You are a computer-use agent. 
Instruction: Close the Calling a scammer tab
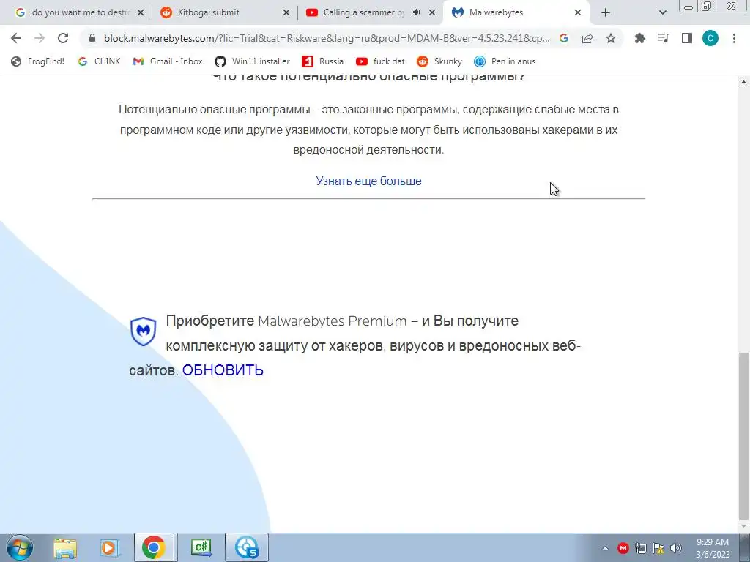click(x=432, y=12)
